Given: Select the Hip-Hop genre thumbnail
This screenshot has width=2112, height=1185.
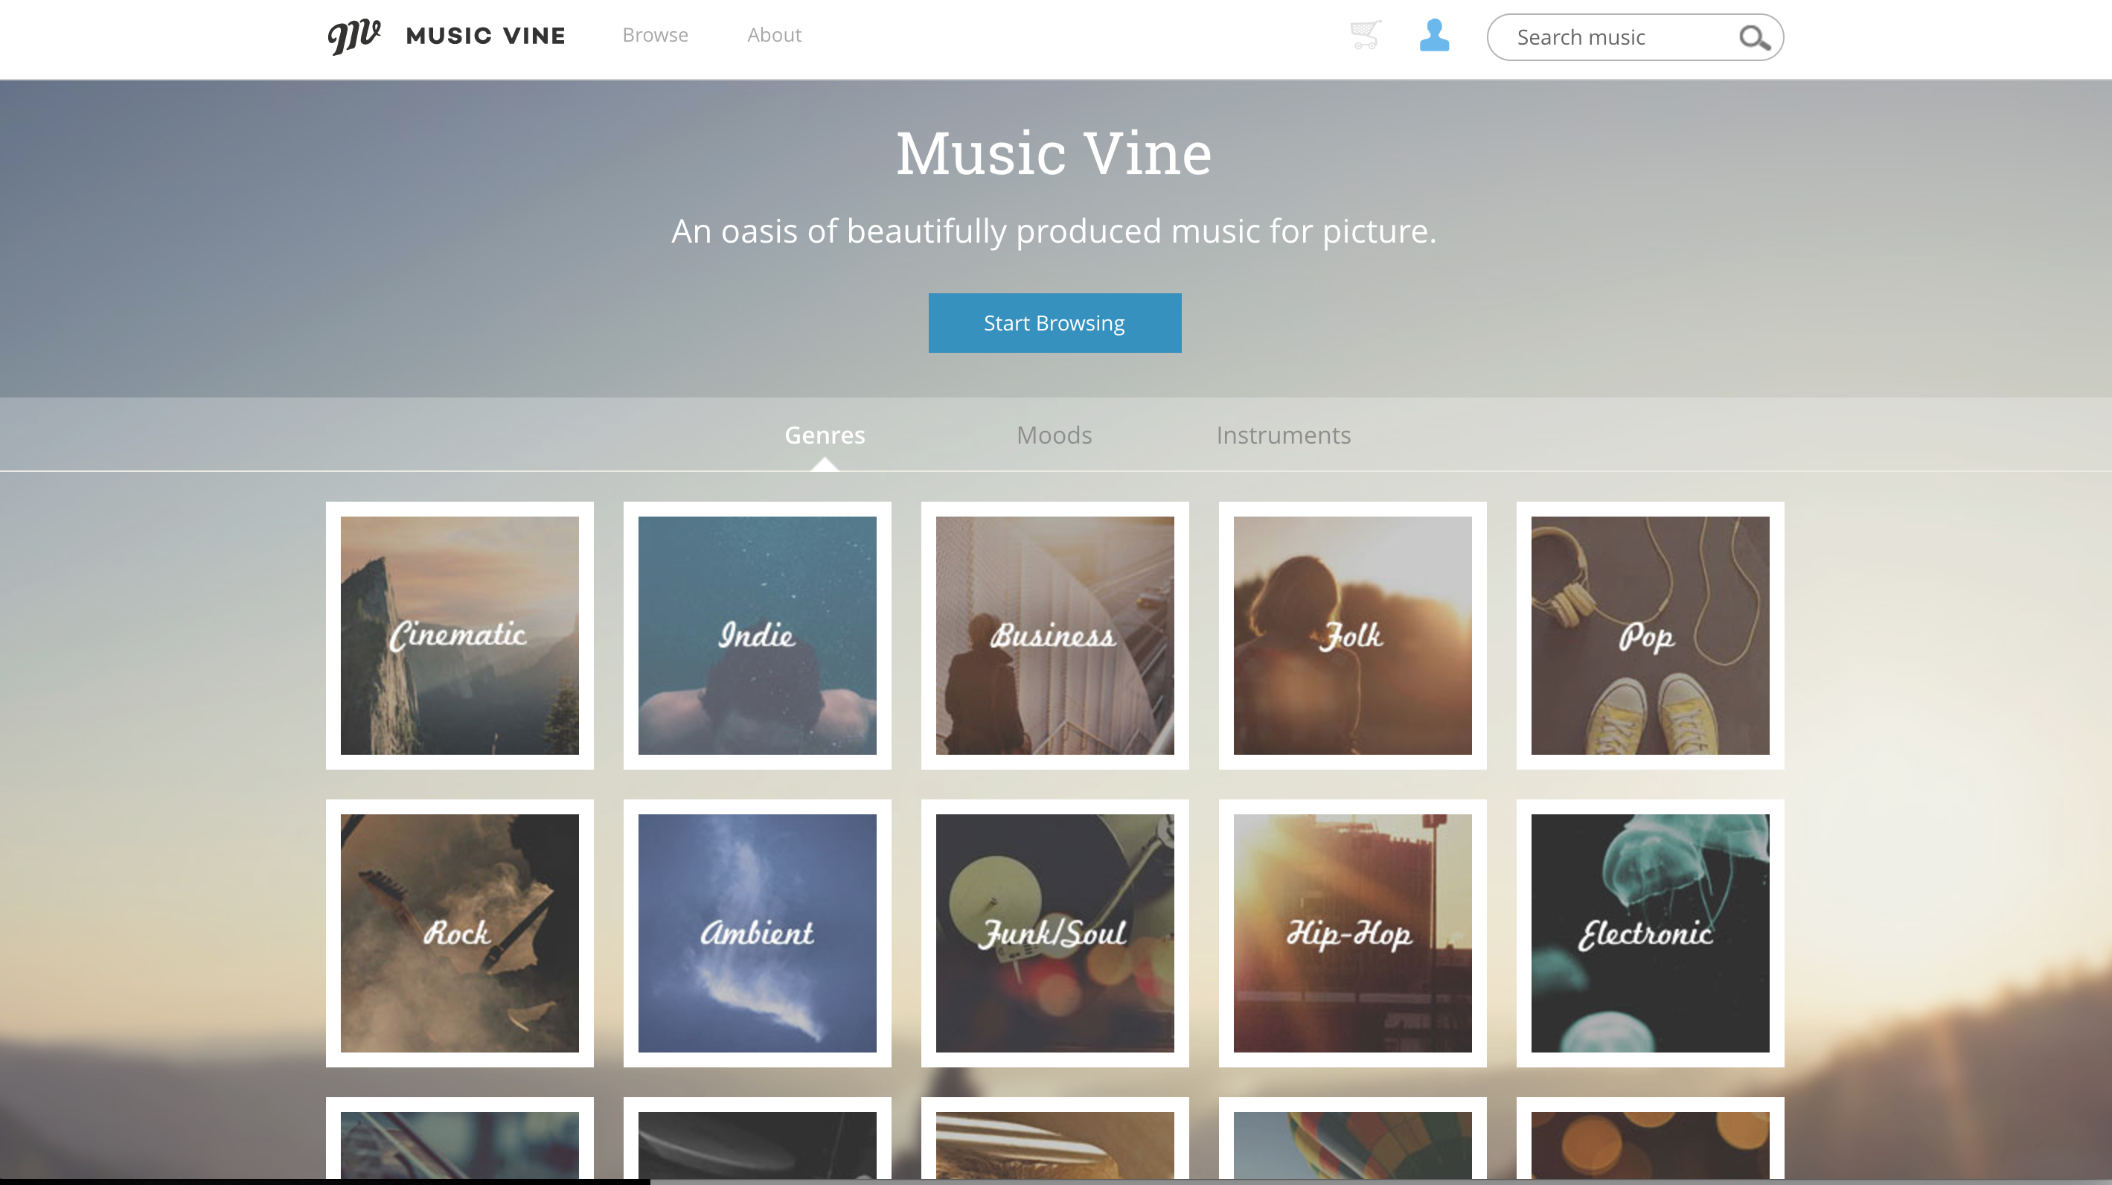Looking at the screenshot, I should tap(1352, 933).
